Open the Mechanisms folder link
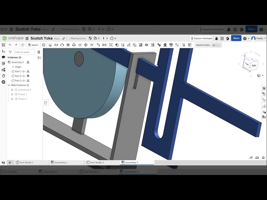267x200 pixels. [x=76, y=38]
